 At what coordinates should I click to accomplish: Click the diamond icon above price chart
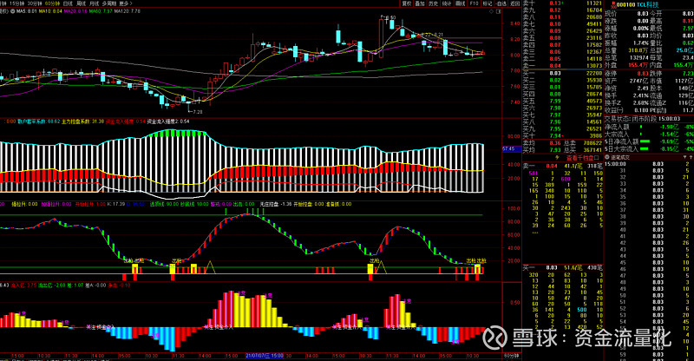(x=491, y=11)
